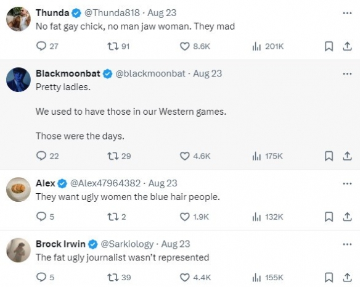Bookmark Brock Irwin's tweet
Screen dimensions: 360x287
329,277
